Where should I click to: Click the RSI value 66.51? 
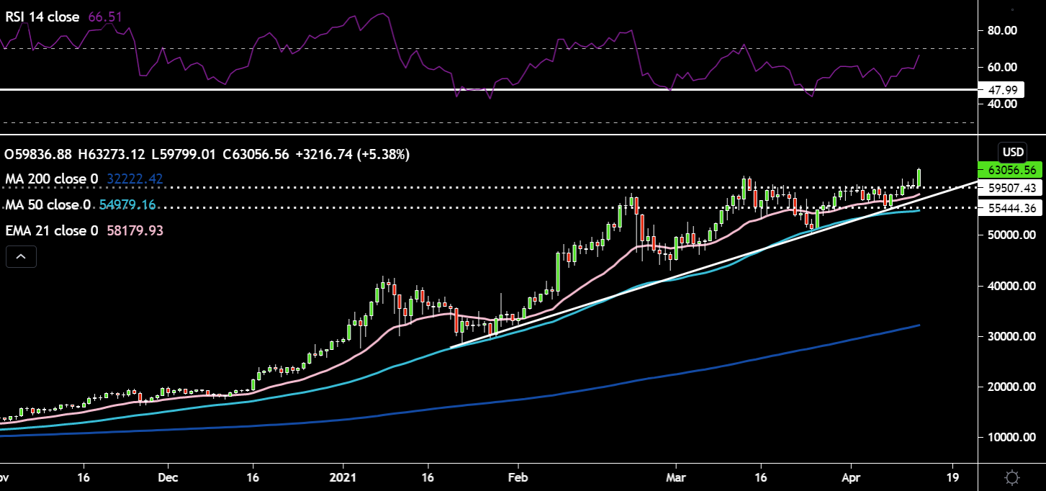click(x=104, y=17)
